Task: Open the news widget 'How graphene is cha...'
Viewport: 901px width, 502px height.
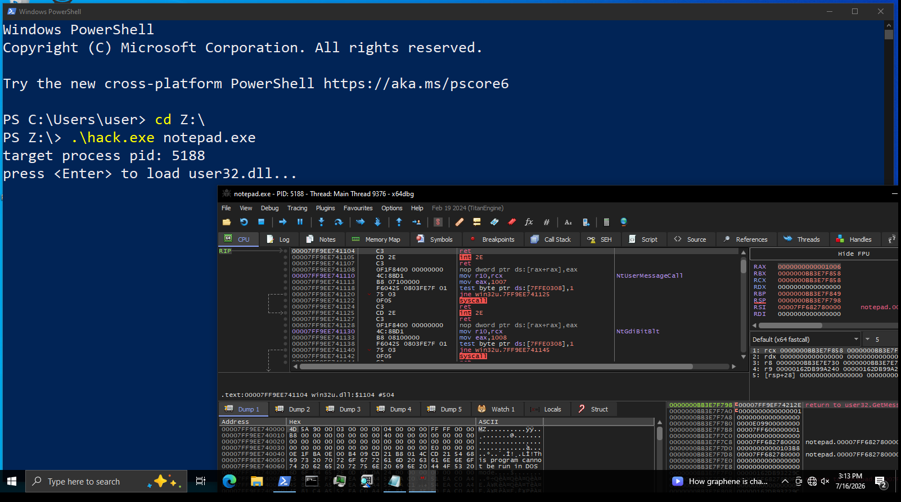Action: click(x=720, y=481)
